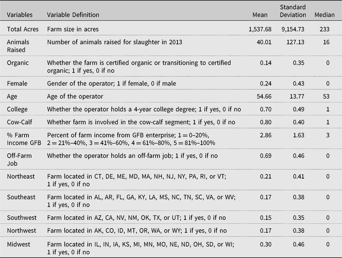Click the "Variable Definition" column header
This screenshot has width=342, height=258.
(73, 15)
